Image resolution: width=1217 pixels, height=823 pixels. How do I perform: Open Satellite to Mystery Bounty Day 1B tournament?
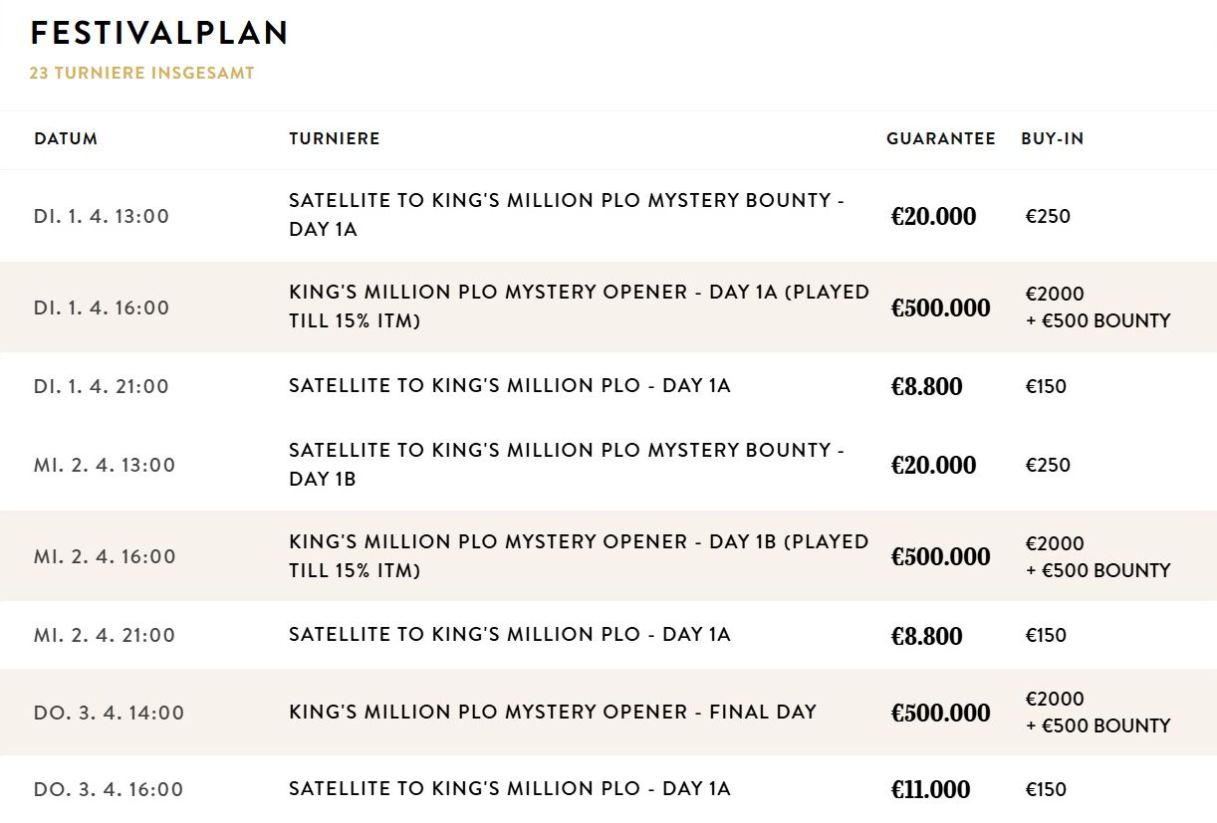(x=567, y=464)
